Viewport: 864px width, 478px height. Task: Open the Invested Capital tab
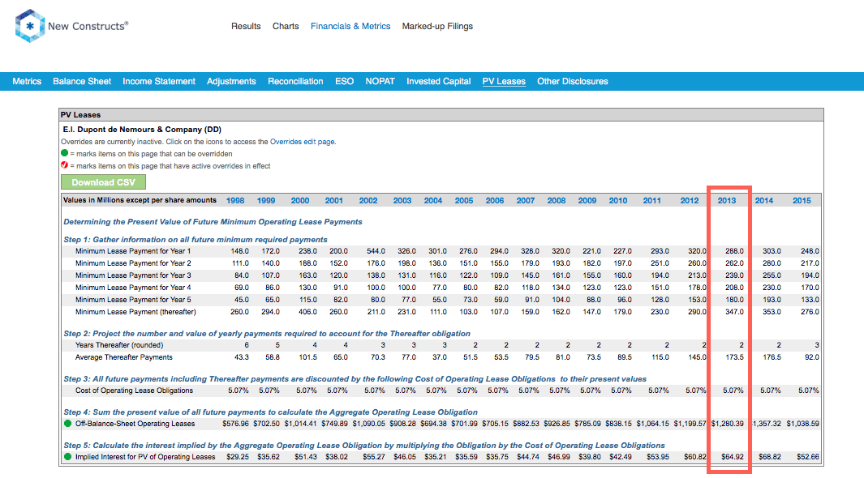[x=439, y=81]
